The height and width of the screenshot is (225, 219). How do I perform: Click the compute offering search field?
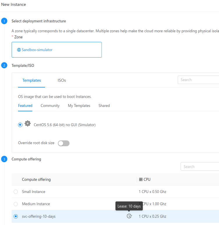[200, 167]
